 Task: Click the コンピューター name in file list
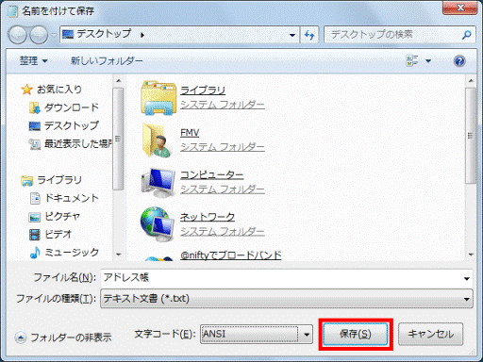pos(211,175)
